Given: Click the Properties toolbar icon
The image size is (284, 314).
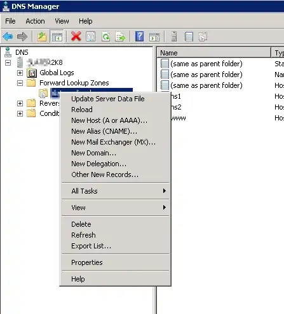Looking at the screenshot, I should (91, 36).
